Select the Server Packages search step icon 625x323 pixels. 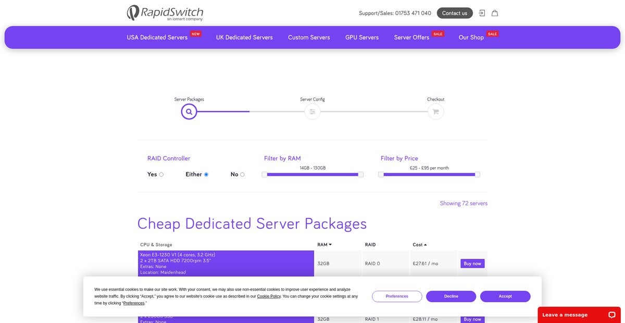click(x=189, y=111)
